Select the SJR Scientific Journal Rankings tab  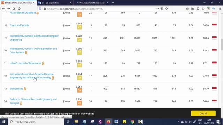tap(18, 3)
